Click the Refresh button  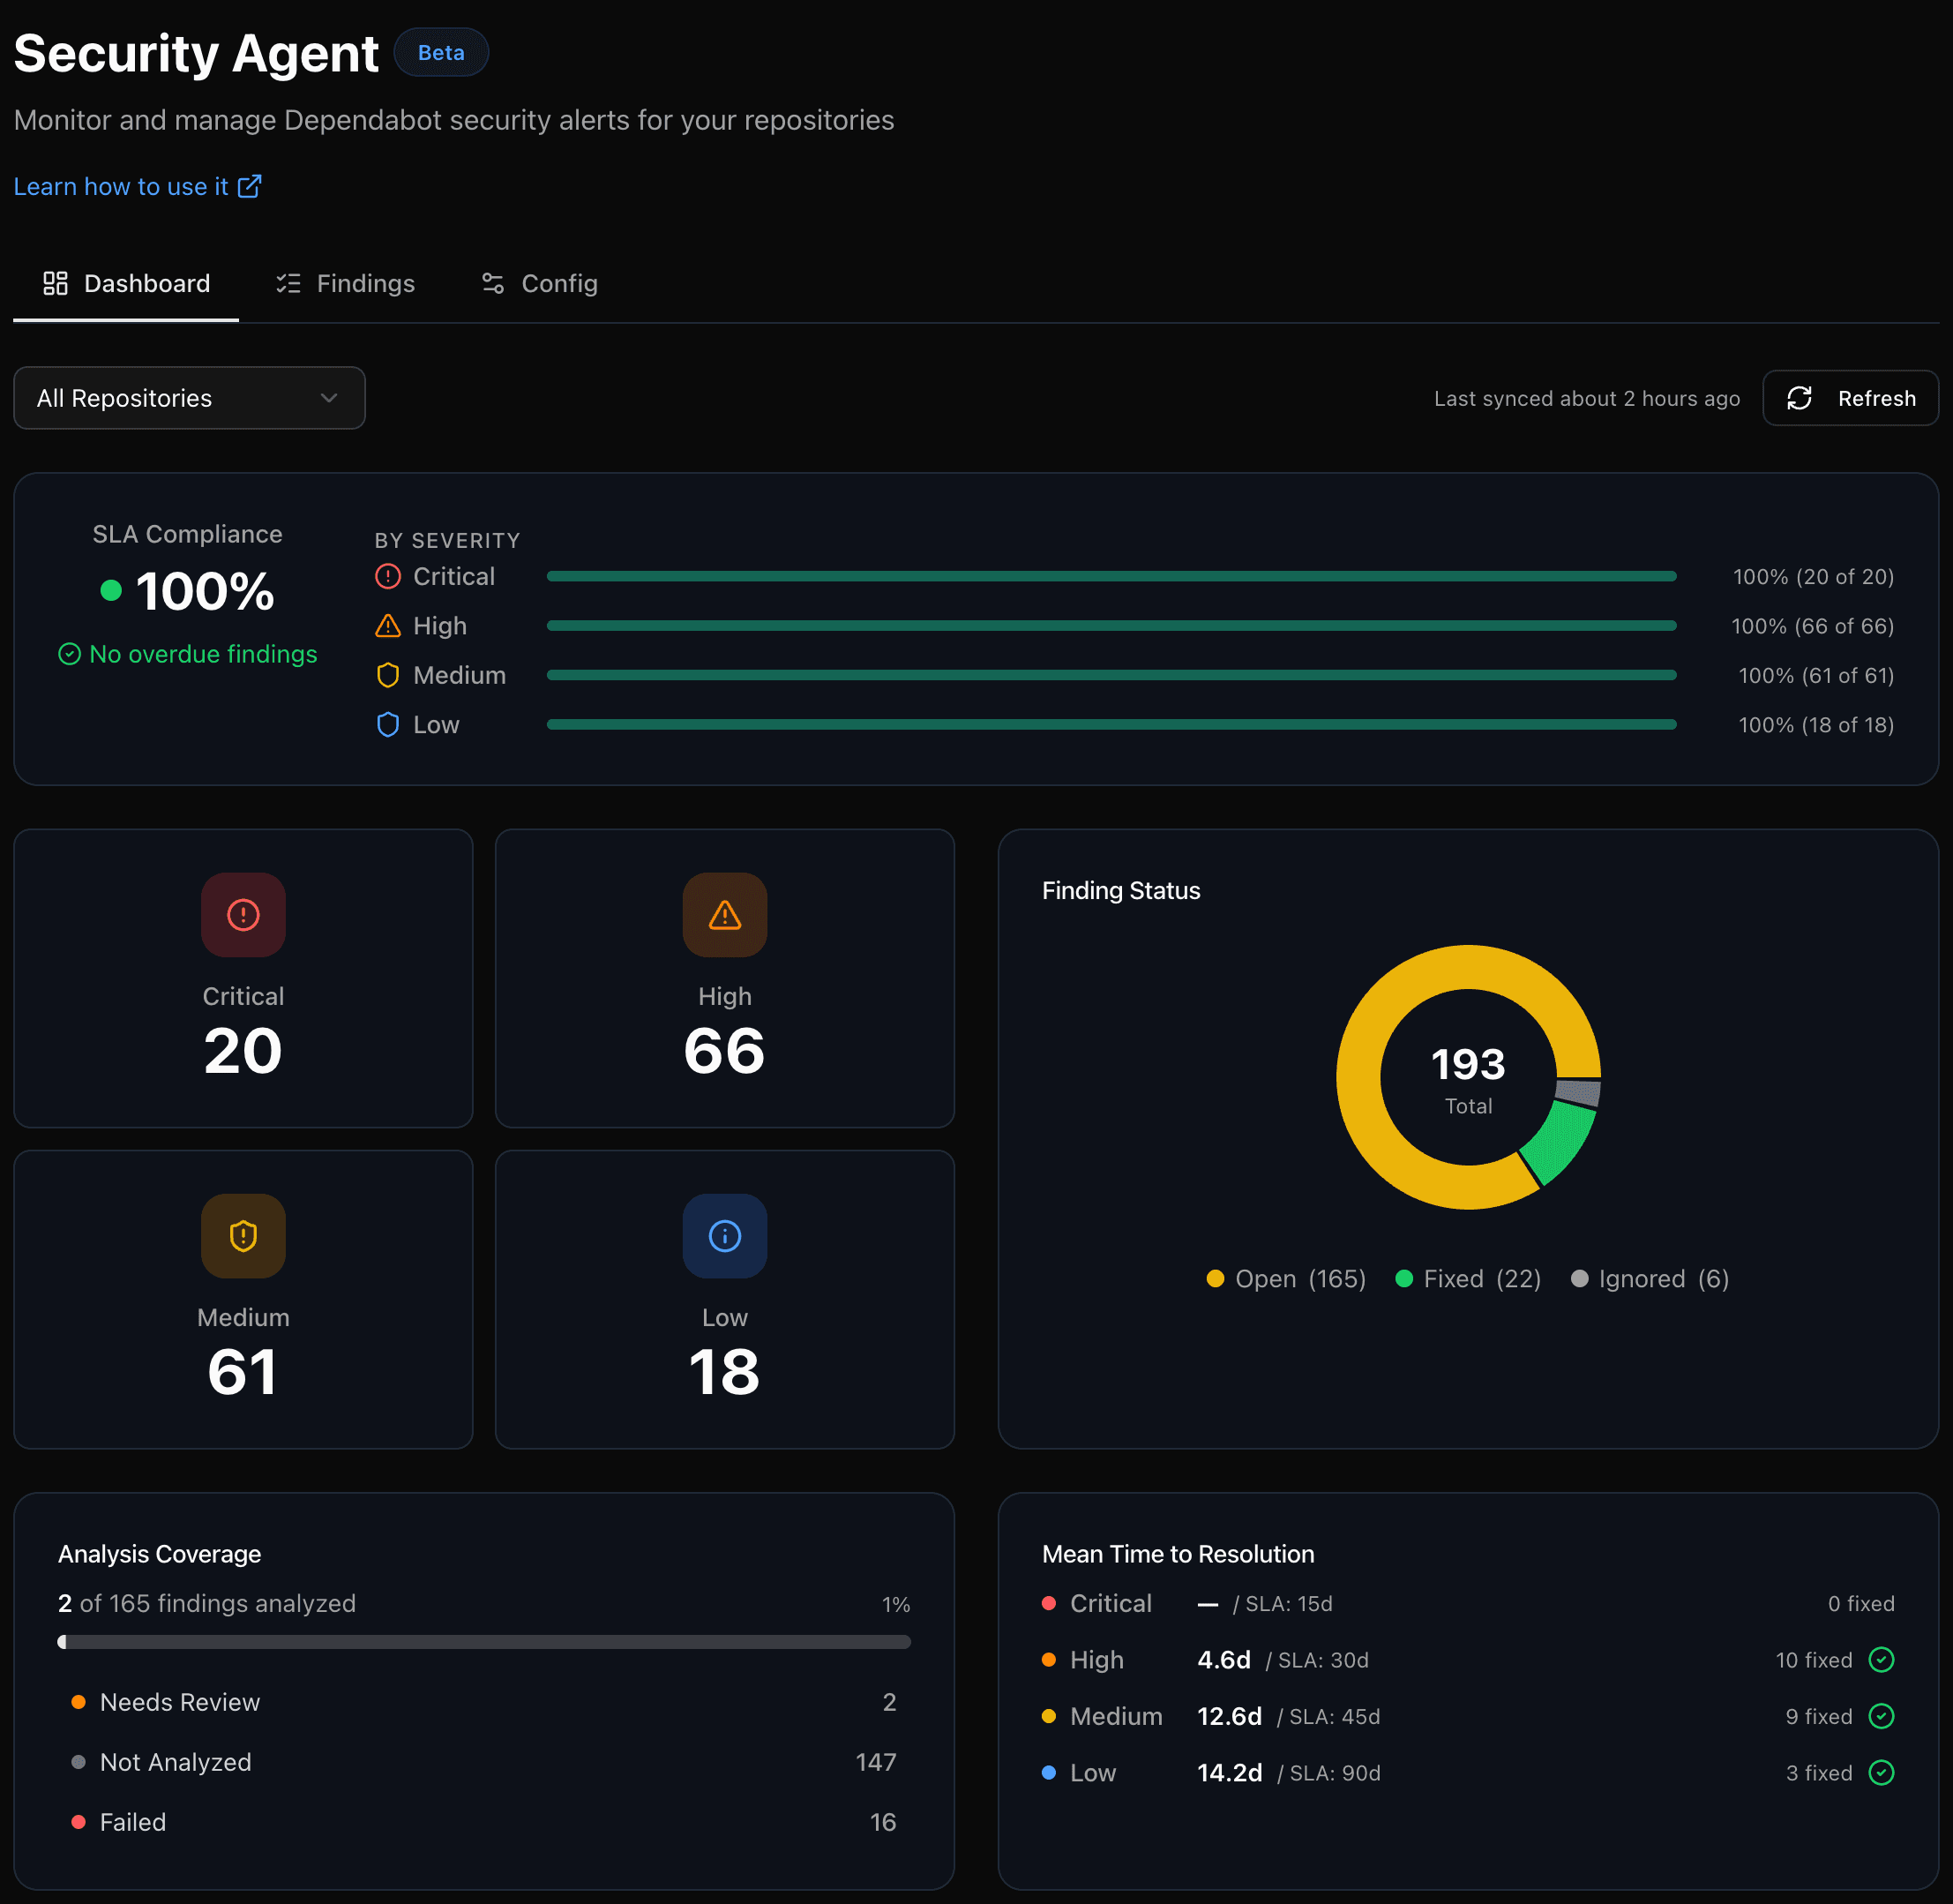pyautogui.click(x=1850, y=398)
